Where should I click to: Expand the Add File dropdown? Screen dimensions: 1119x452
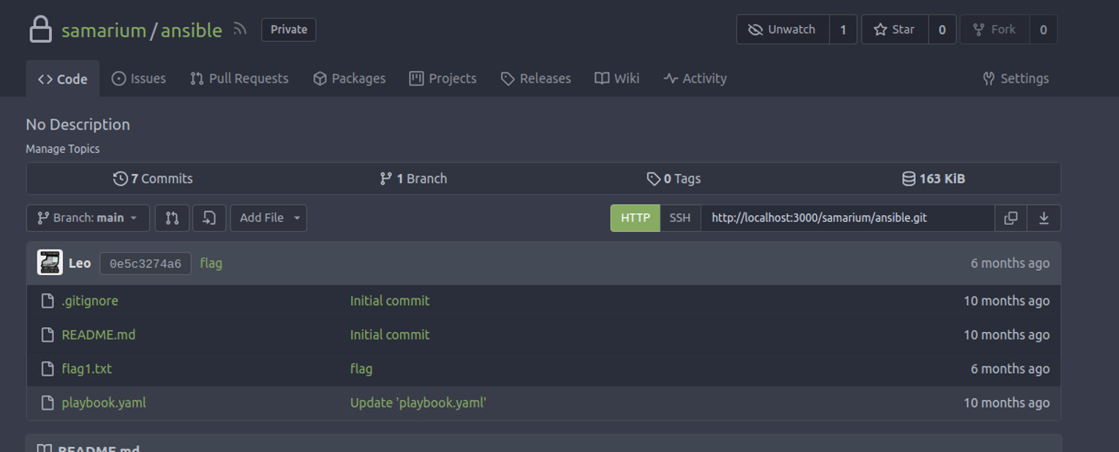(x=268, y=218)
